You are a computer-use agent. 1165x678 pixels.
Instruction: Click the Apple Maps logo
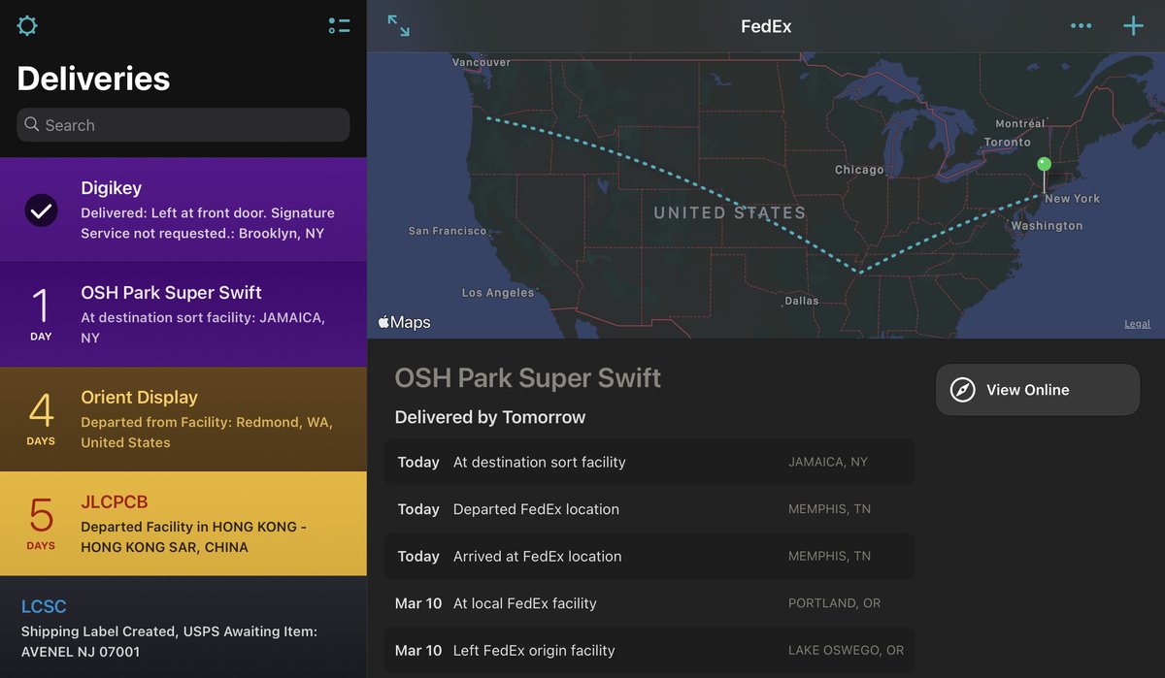click(405, 322)
